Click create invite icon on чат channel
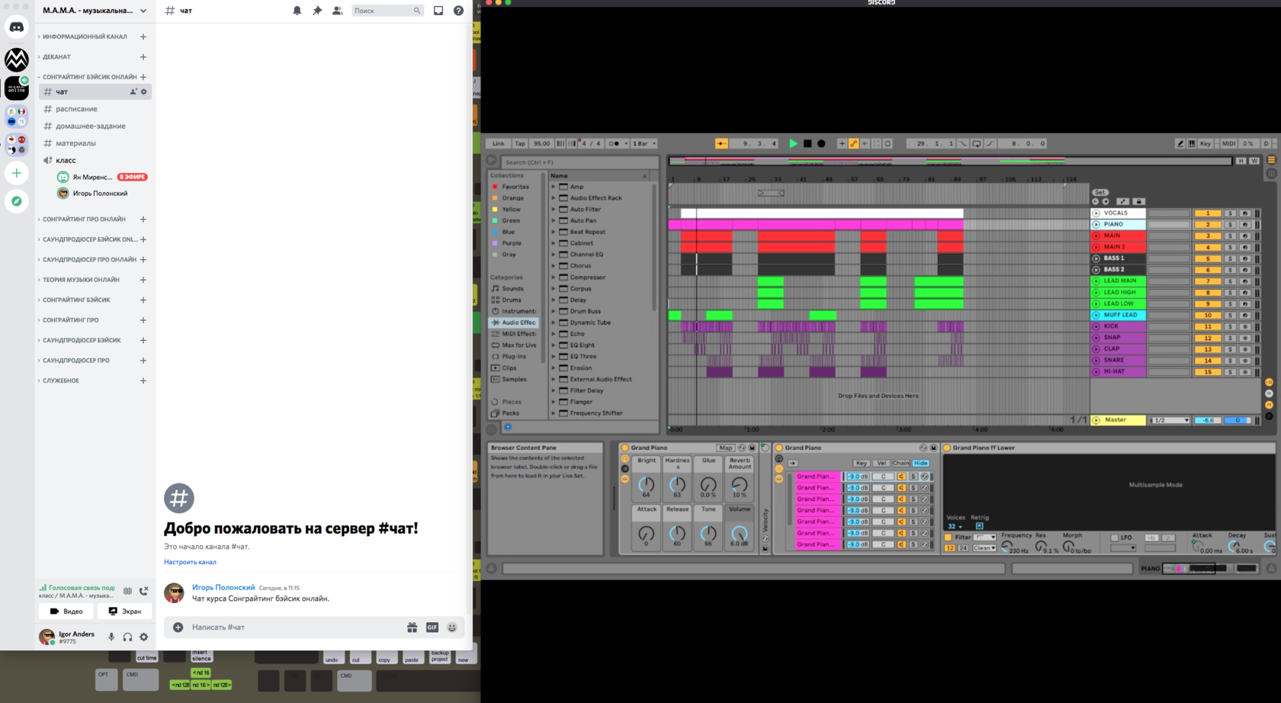Viewport: 1281px width, 703px height. pos(133,91)
